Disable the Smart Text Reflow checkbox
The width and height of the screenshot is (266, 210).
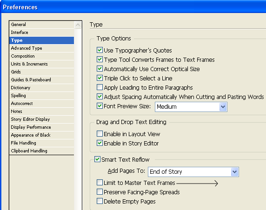(x=97, y=159)
